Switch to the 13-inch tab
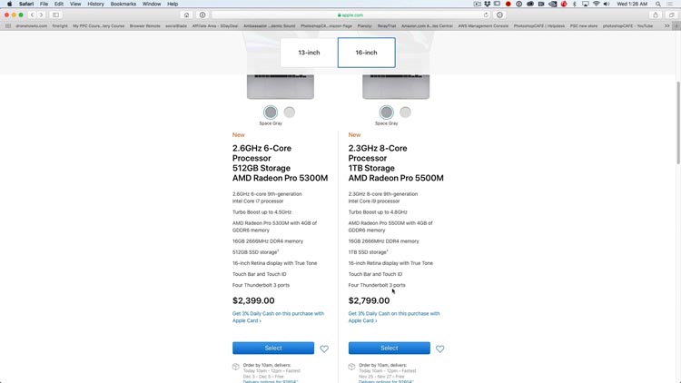Image resolution: width=681 pixels, height=383 pixels. tap(309, 53)
